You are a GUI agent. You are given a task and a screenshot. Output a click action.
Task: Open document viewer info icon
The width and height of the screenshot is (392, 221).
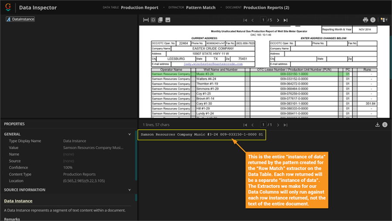coord(373,20)
